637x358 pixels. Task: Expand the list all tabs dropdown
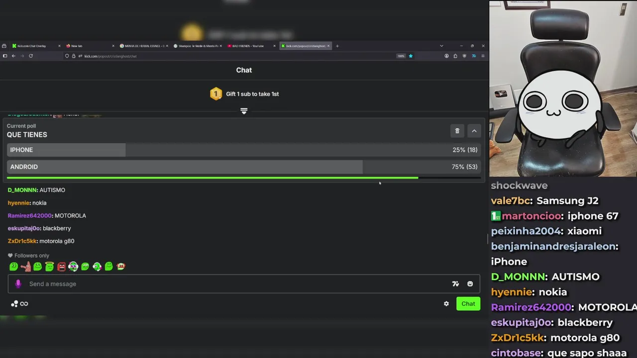pos(441,46)
